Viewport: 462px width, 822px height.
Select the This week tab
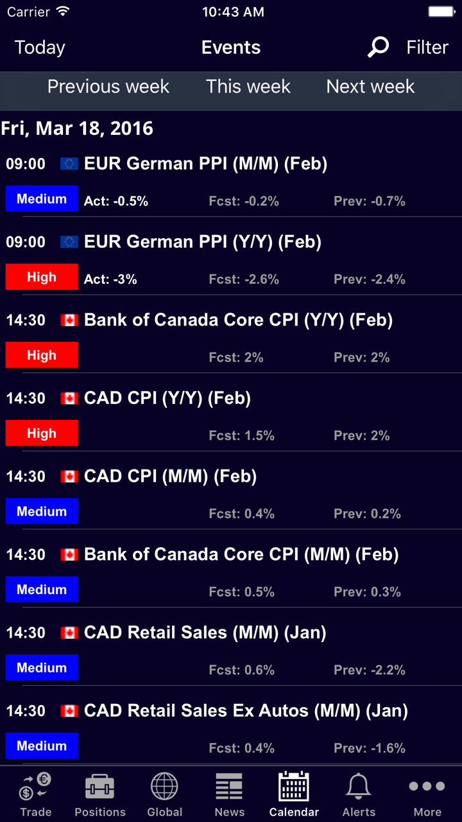point(248,87)
